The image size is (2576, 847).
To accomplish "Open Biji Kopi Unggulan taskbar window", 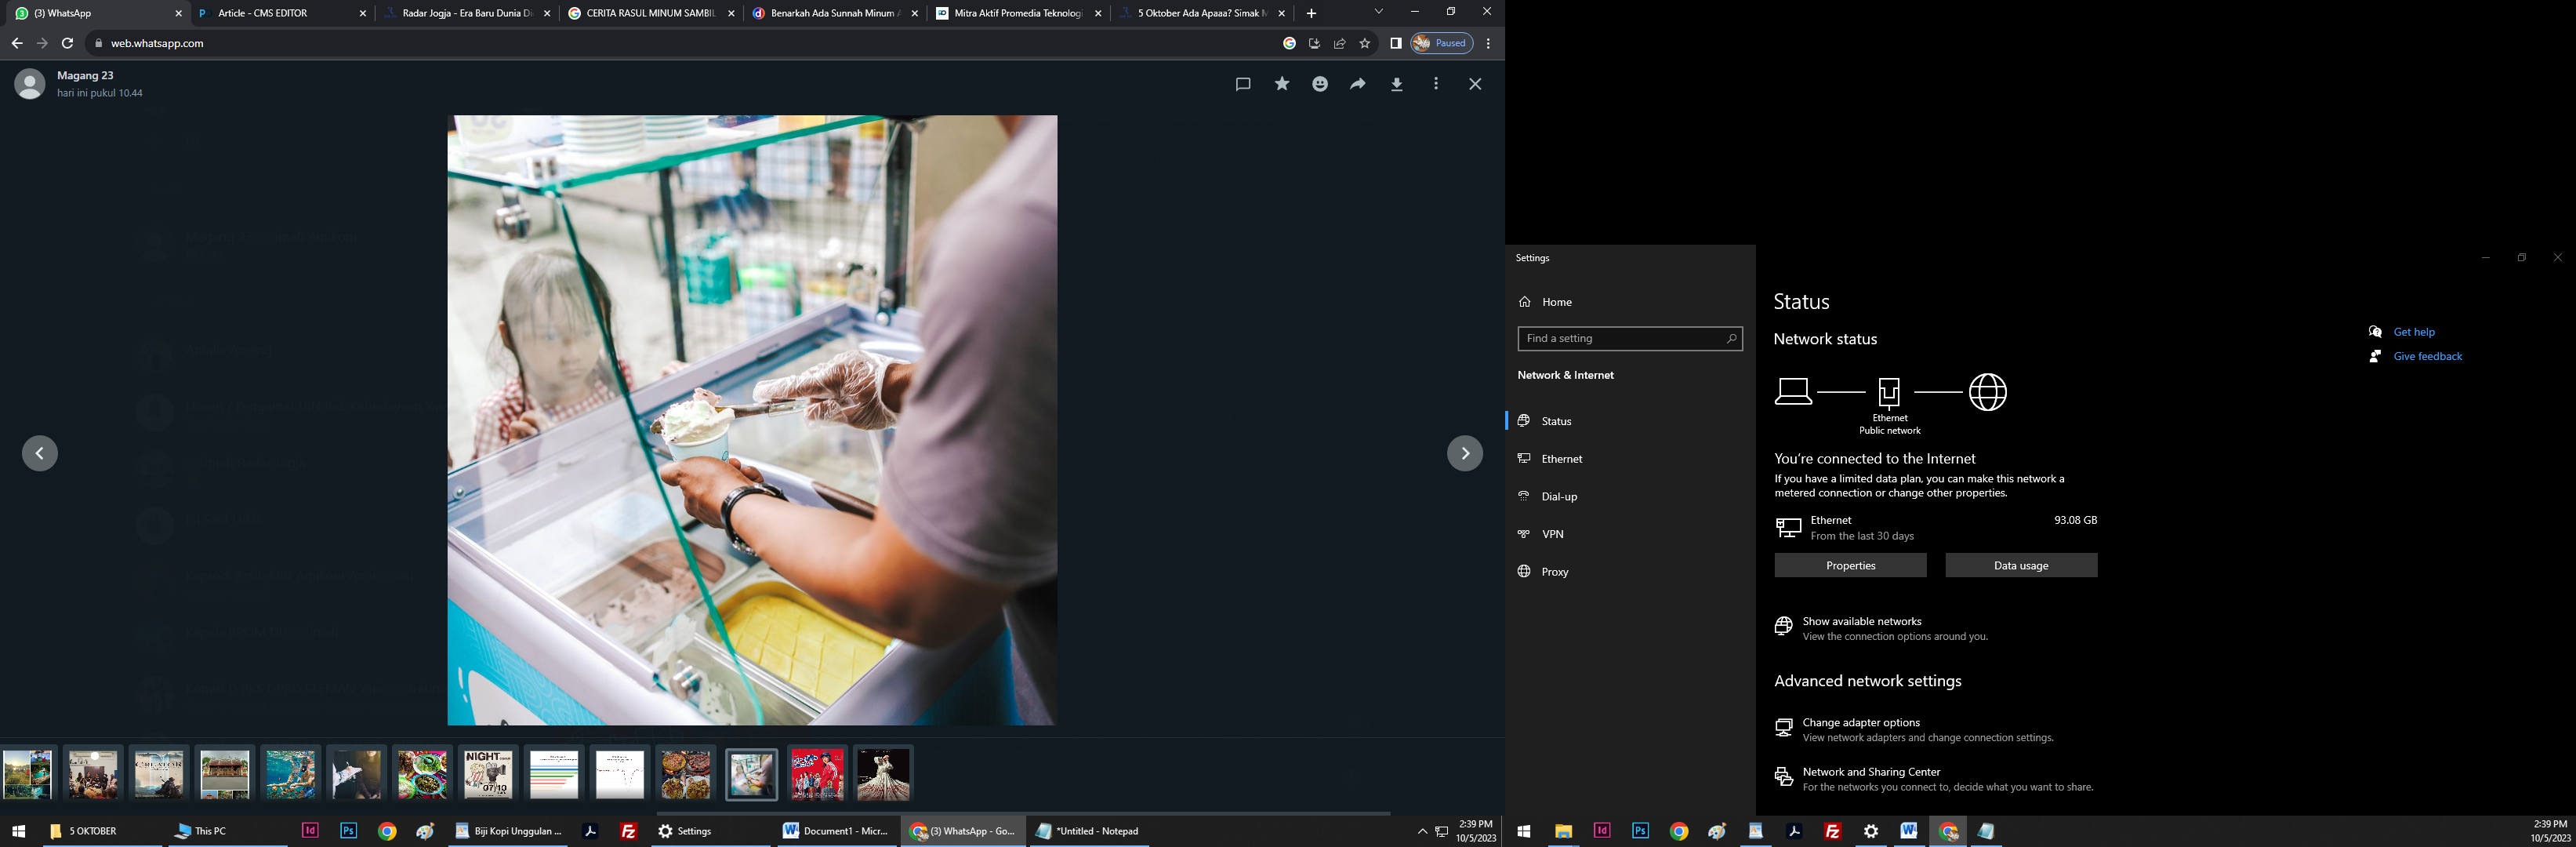I will 508,831.
